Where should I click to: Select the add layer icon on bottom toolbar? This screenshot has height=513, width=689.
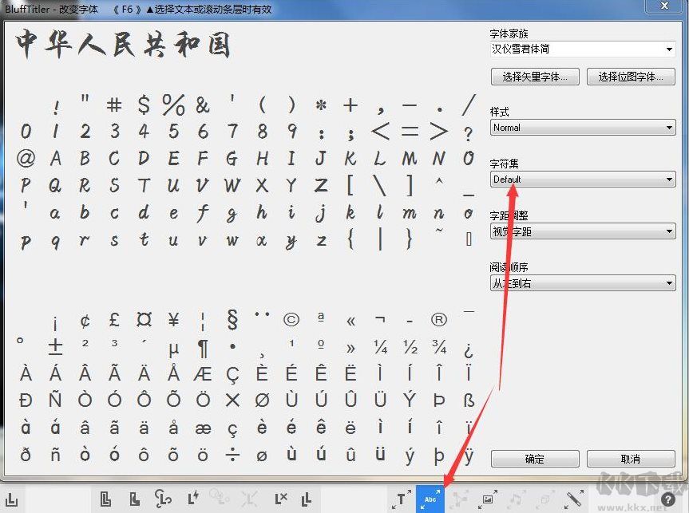(105, 498)
